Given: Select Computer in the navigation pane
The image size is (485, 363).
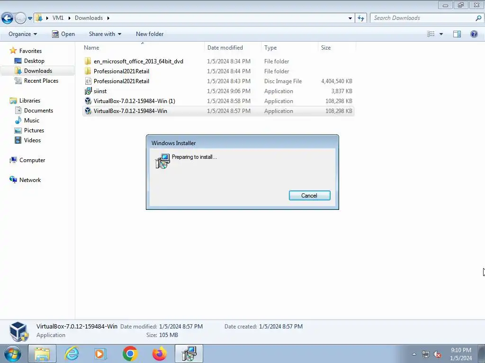Looking at the screenshot, I should pyautogui.click(x=32, y=160).
